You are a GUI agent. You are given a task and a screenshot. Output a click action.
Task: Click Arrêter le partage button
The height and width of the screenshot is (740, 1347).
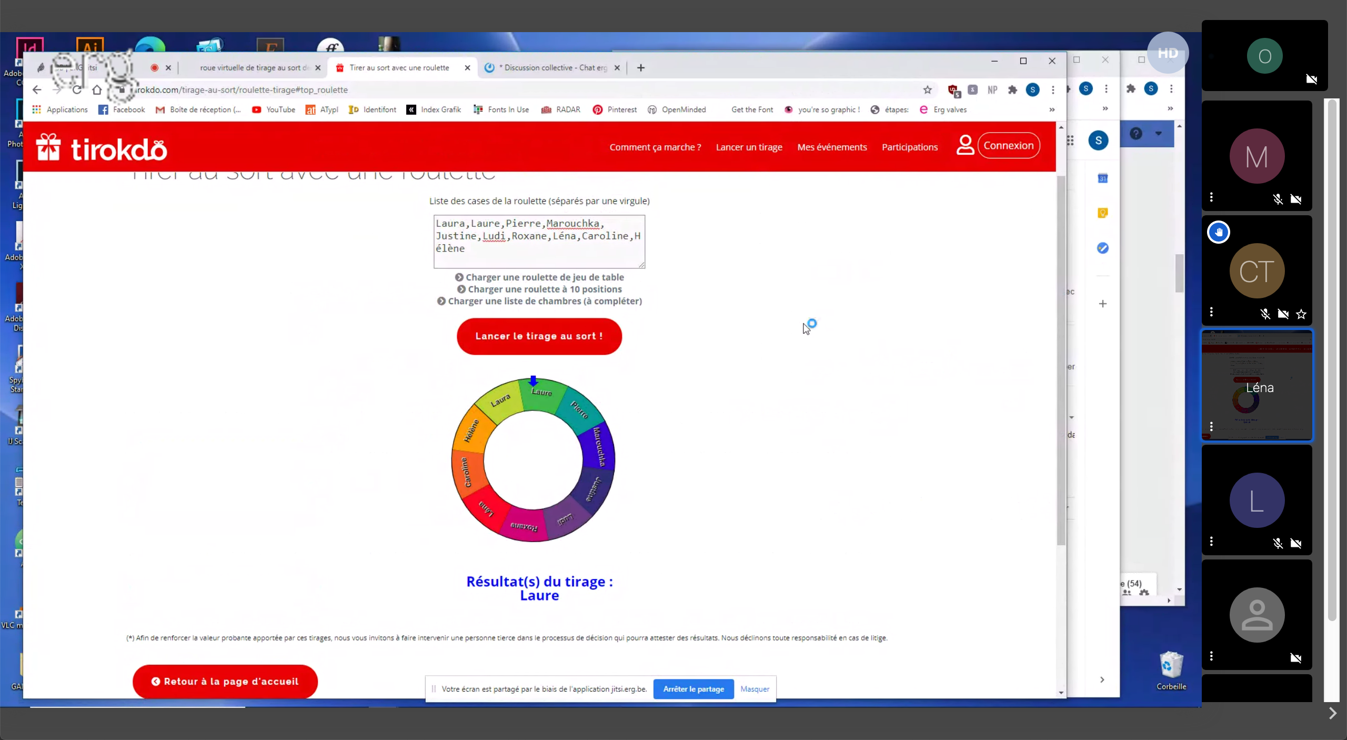pyautogui.click(x=693, y=689)
